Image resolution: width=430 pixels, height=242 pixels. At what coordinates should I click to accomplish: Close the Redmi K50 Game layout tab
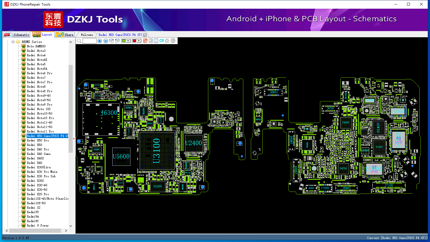point(145,35)
